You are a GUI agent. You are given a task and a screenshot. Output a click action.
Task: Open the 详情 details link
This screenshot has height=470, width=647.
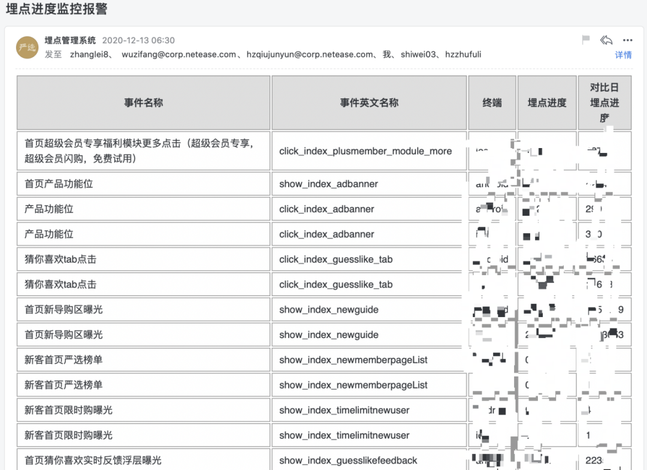click(623, 55)
